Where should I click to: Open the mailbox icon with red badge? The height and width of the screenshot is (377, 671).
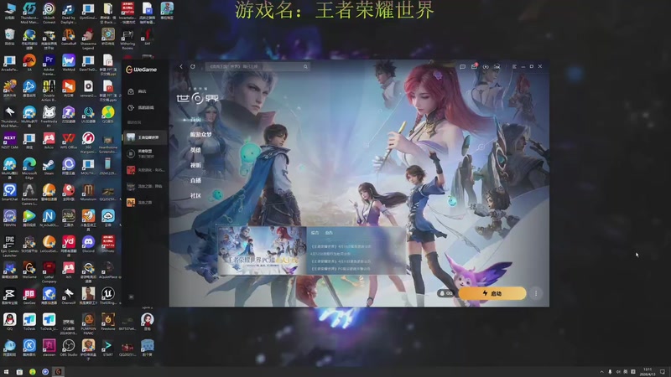click(x=474, y=67)
